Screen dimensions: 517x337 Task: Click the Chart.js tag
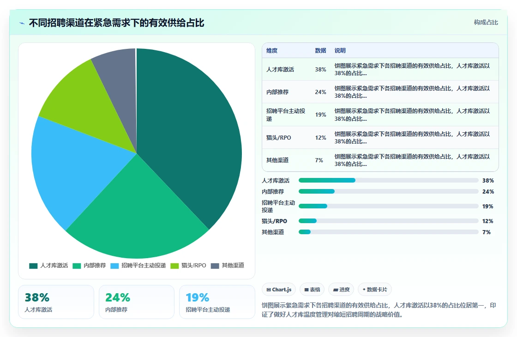point(279,290)
